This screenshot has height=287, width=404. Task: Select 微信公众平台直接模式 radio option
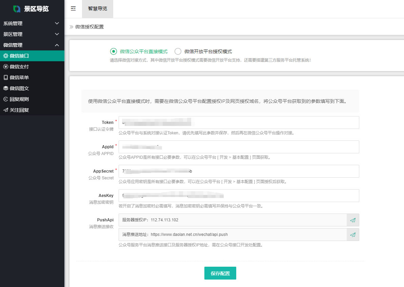click(x=114, y=51)
